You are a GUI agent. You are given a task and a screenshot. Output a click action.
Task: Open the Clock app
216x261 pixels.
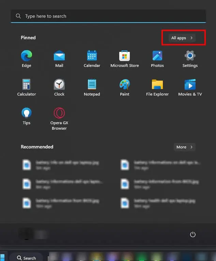tap(59, 87)
